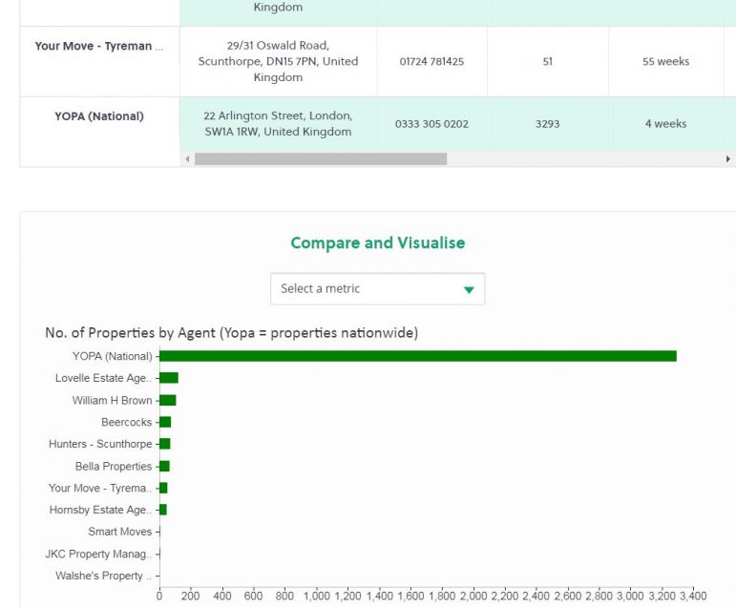Click the 29/31 Oswald Road address cell

point(278,61)
